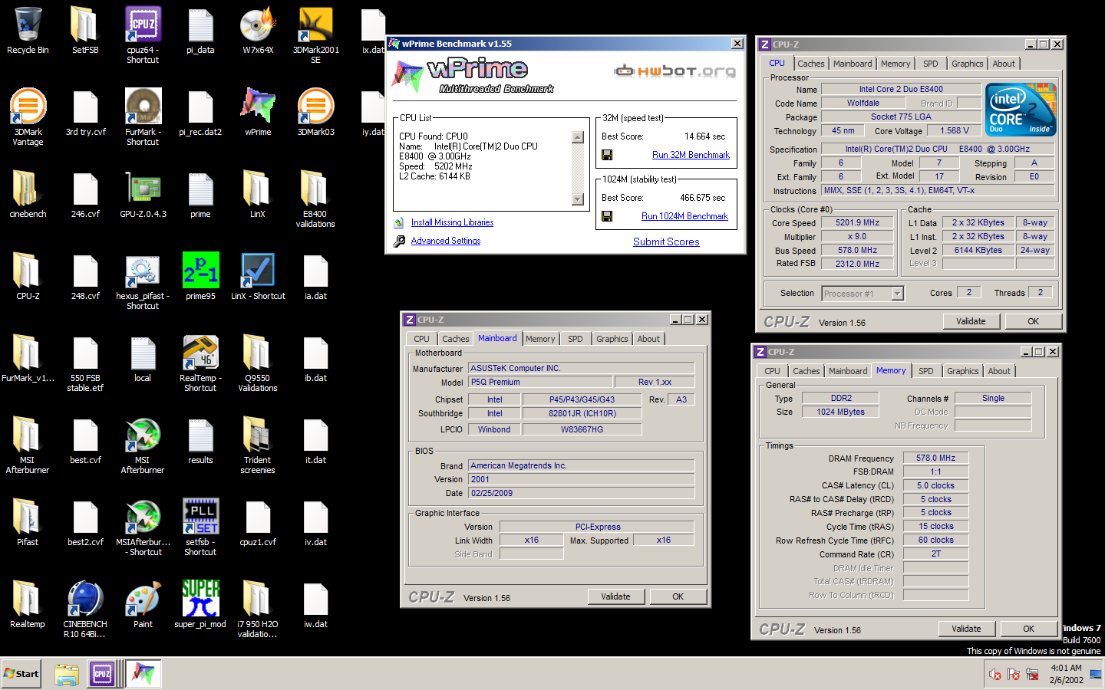Screen dimensions: 1105x690
Task: Switch to Caches tab in CPU window
Action: click(x=810, y=64)
